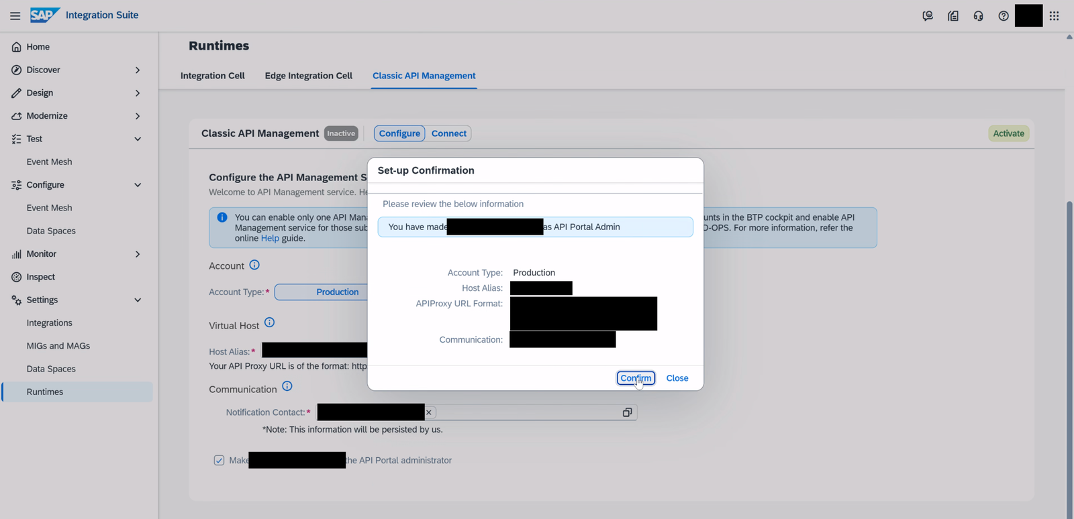Expand the Modernize menu chevron
The width and height of the screenshot is (1074, 519).
(x=138, y=116)
